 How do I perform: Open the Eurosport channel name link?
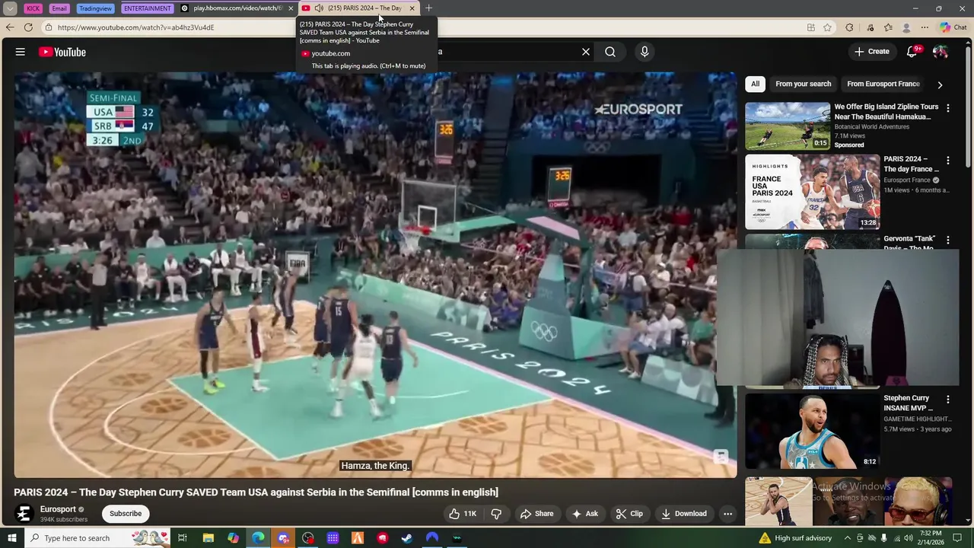point(58,509)
